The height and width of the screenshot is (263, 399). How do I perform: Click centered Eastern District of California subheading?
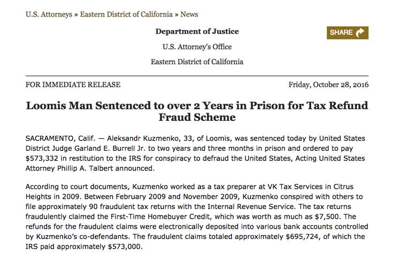point(197,62)
